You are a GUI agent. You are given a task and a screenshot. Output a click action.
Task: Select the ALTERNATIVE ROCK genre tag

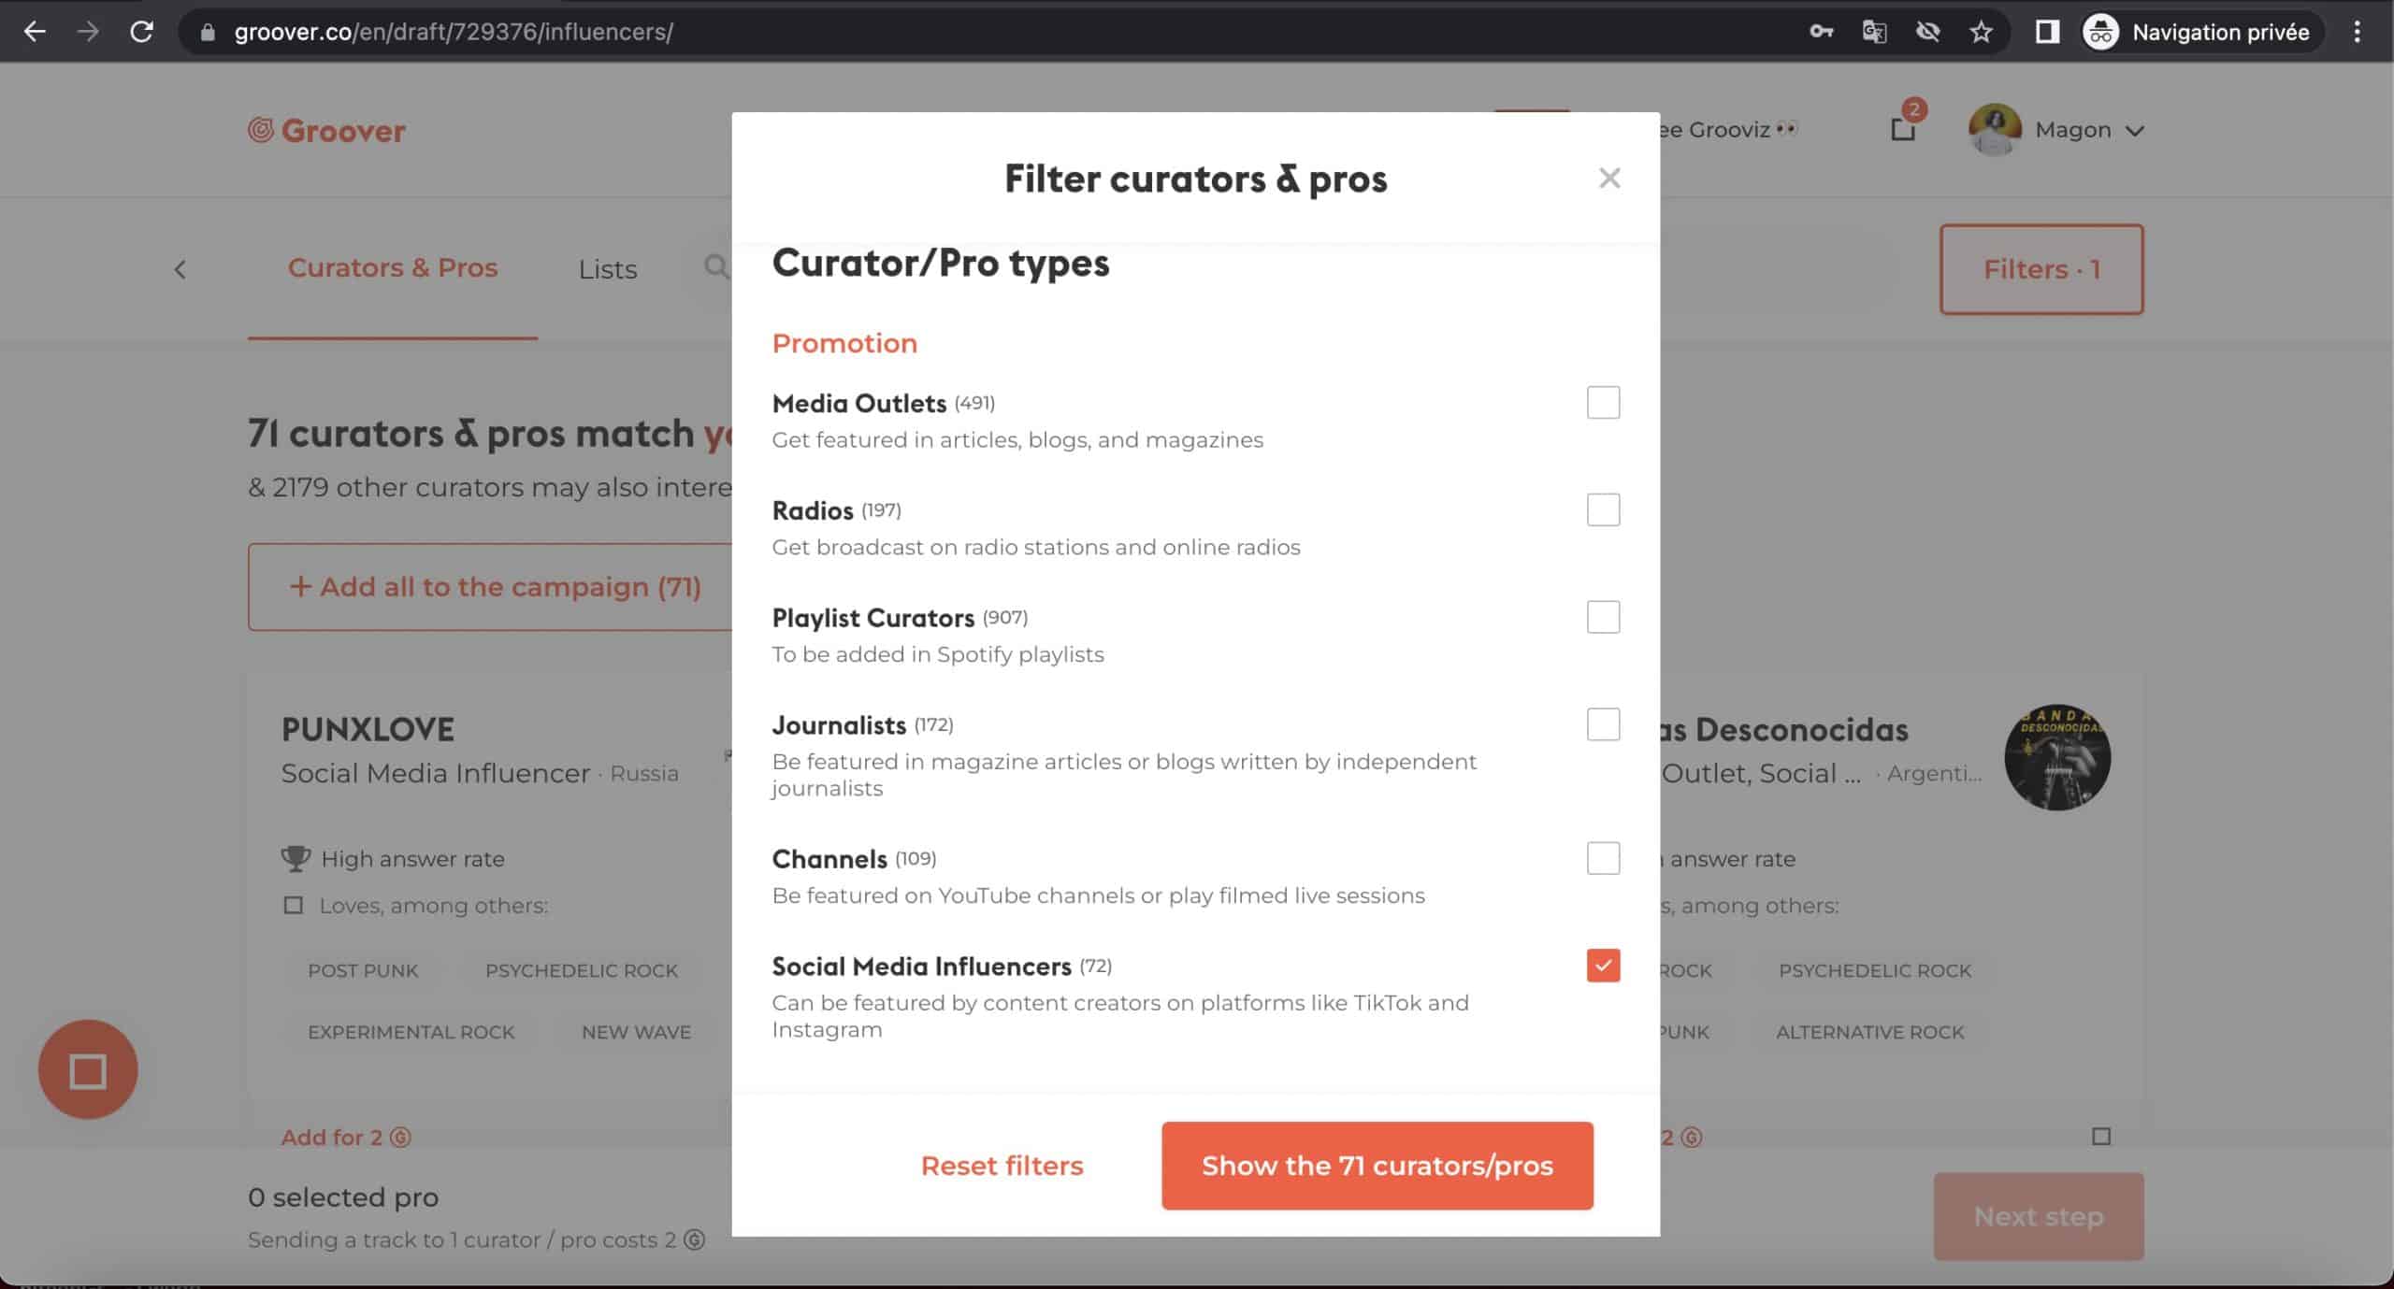point(1869,1032)
